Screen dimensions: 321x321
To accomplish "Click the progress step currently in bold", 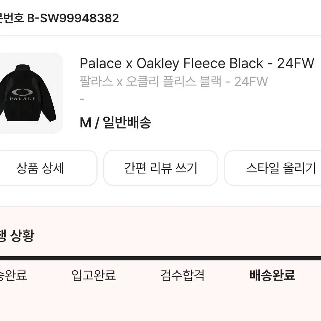I will pyautogui.click(x=272, y=276).
